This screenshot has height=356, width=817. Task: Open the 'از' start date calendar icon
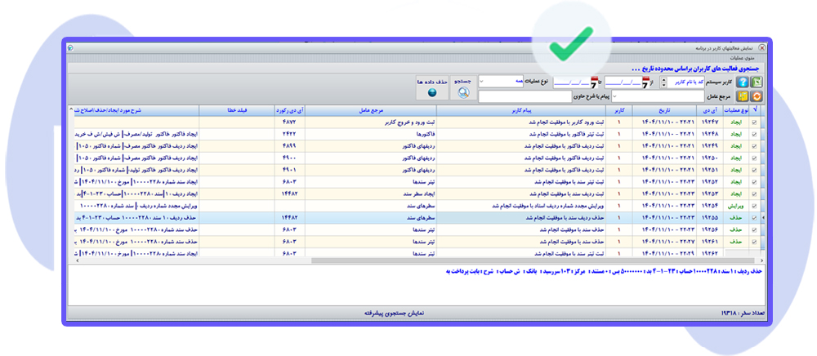point(644,82)
